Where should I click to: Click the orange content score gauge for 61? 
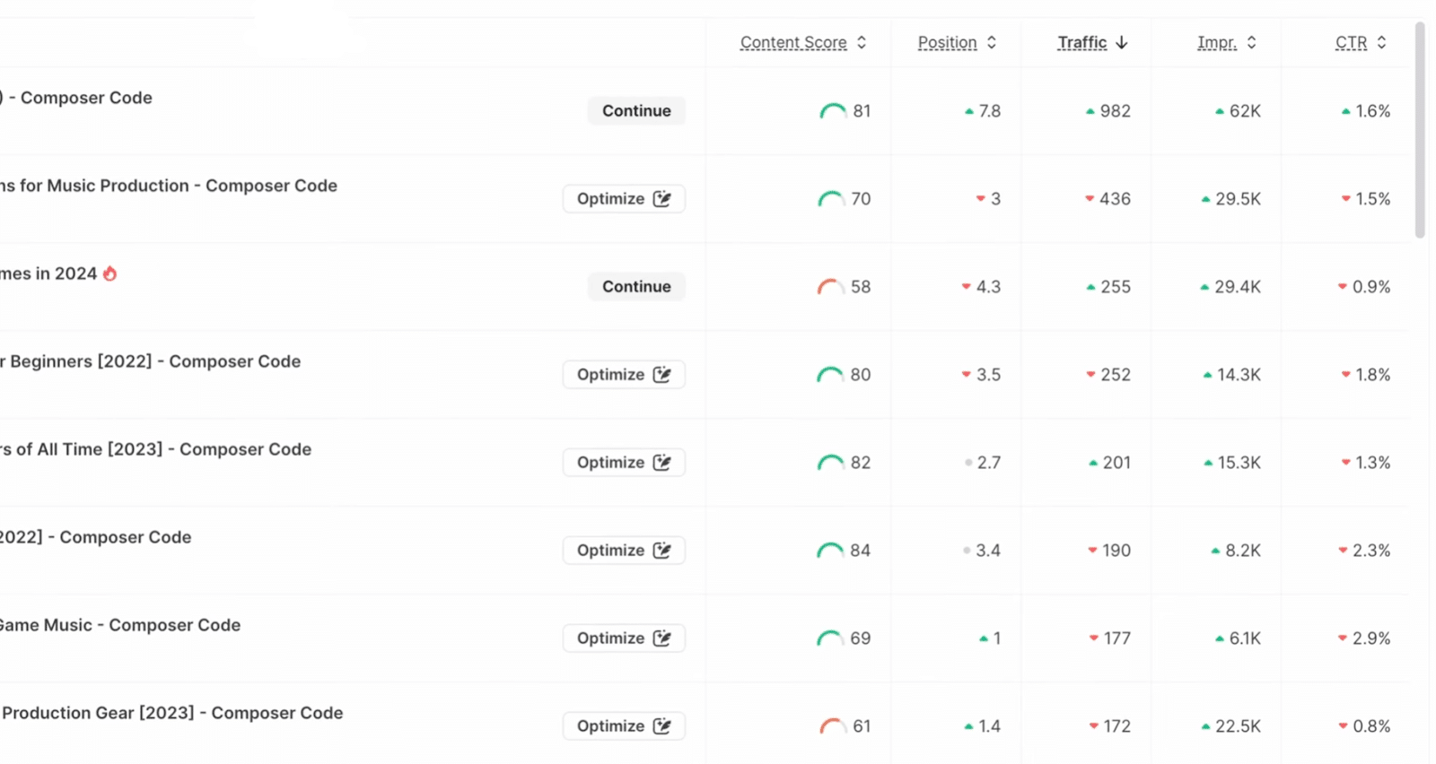coord(832,726)
